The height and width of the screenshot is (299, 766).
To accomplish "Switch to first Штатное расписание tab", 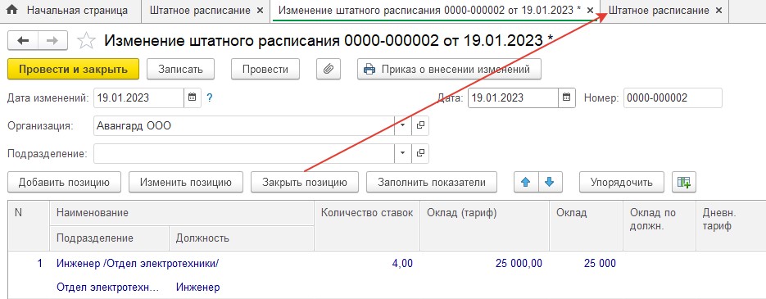I will (x=200, y=11).
